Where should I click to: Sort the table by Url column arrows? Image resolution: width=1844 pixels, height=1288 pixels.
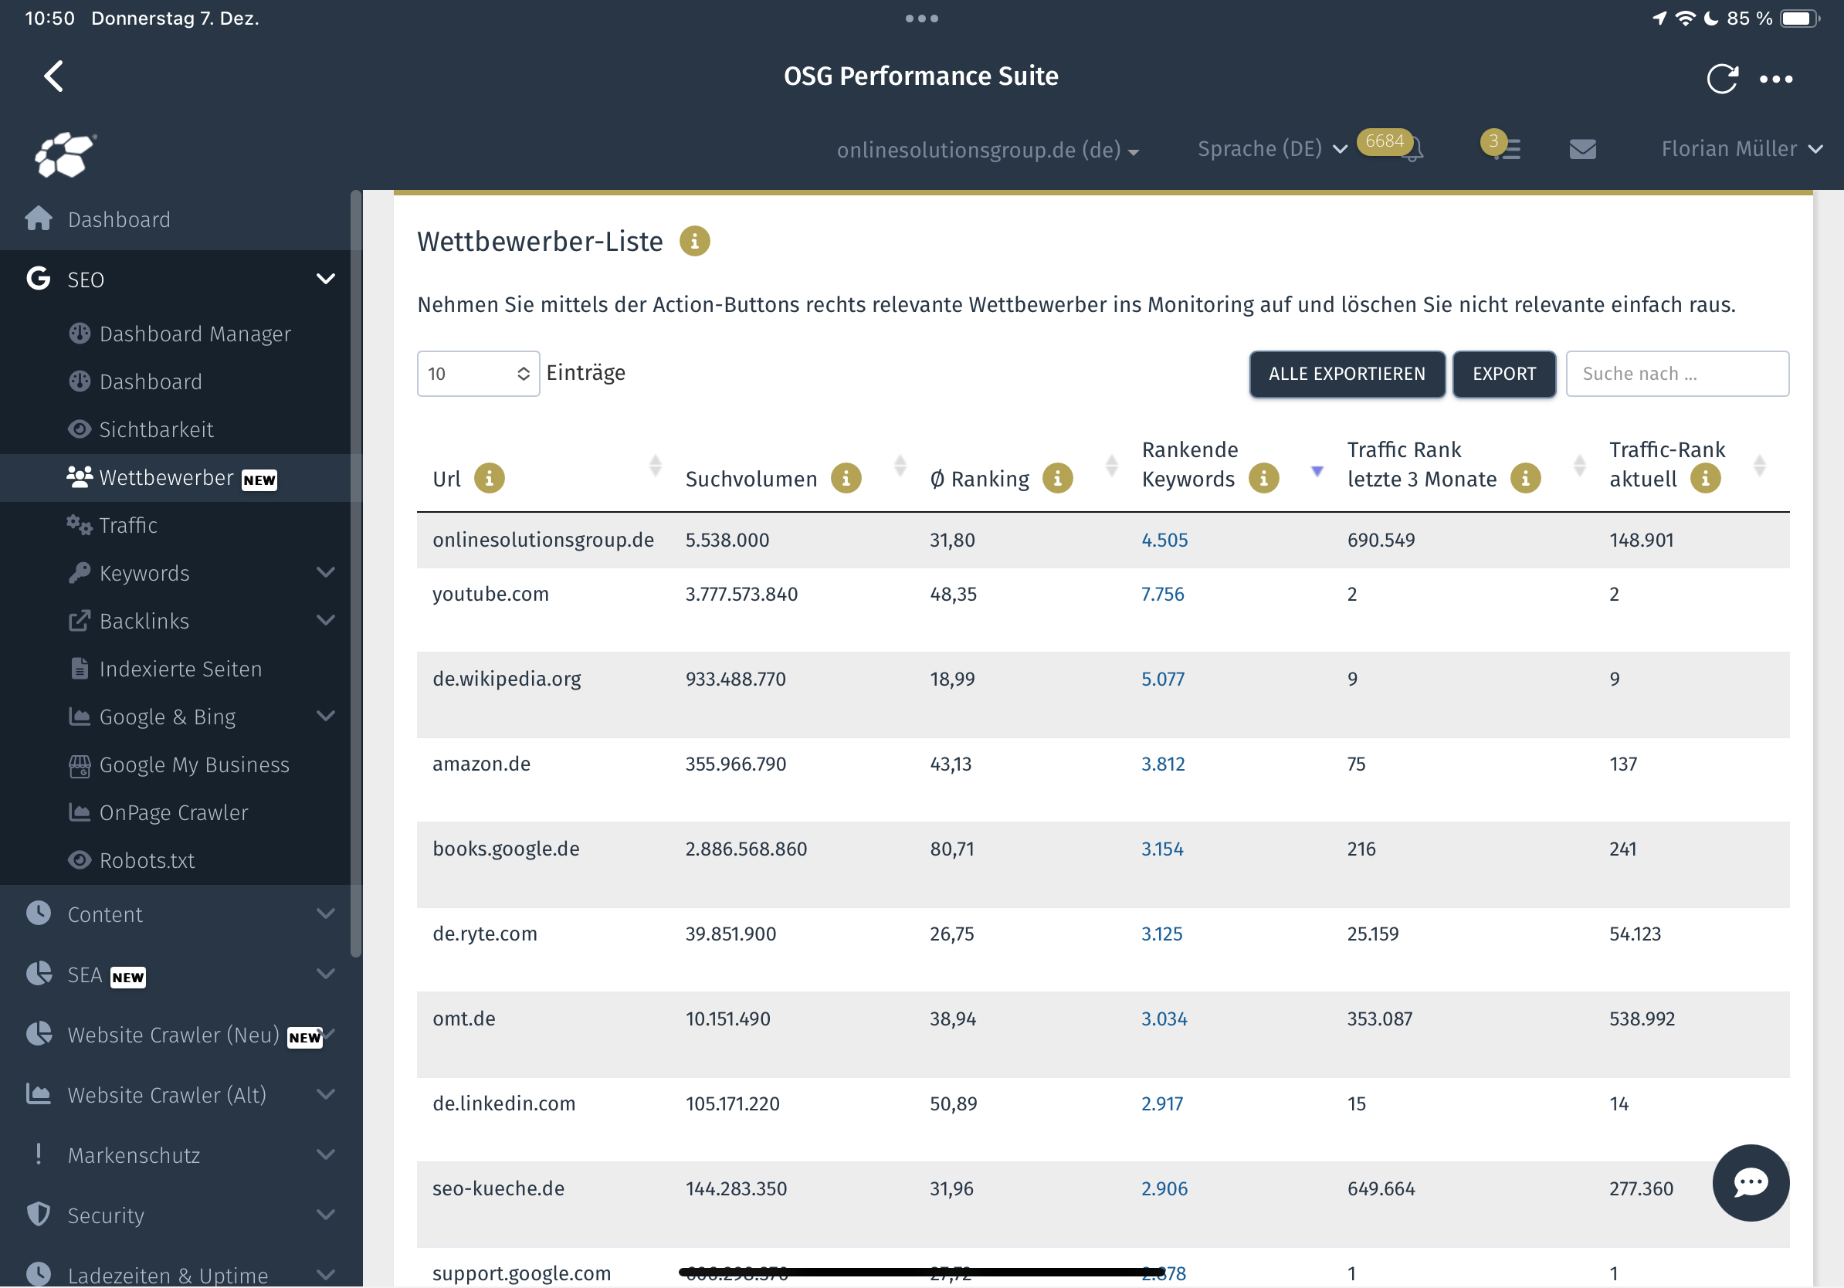pyautogui.click(x=656, y=466)
